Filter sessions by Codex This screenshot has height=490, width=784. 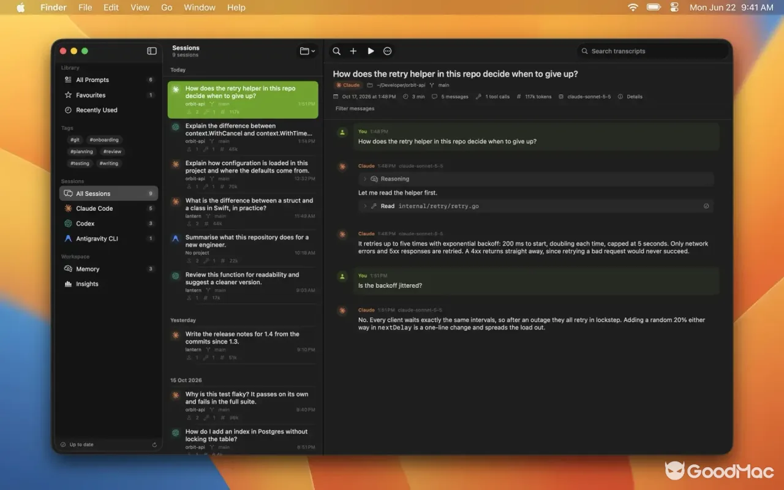coord(108,224)
